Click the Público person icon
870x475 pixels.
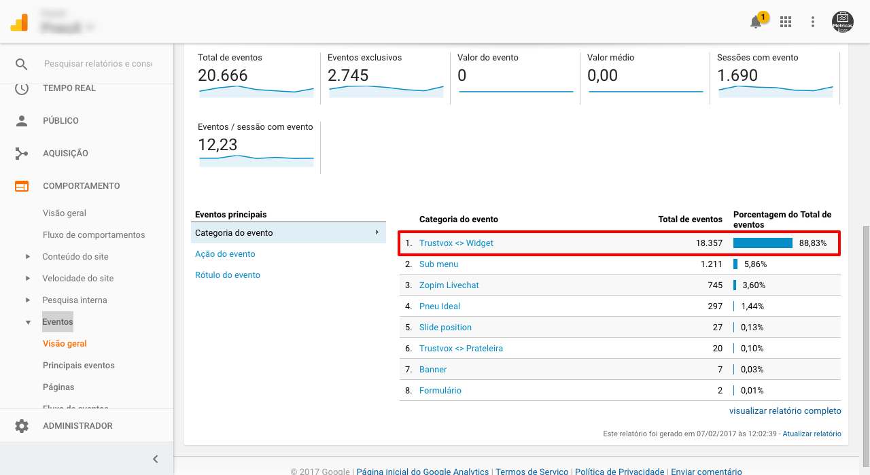pos(22,121)
